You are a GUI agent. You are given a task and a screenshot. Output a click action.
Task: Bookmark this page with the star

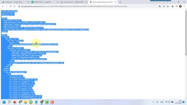(x=168, y=6)
